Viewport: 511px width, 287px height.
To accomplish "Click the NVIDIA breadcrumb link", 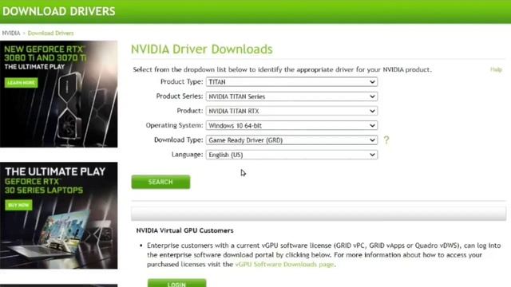I will click(11, 33).
